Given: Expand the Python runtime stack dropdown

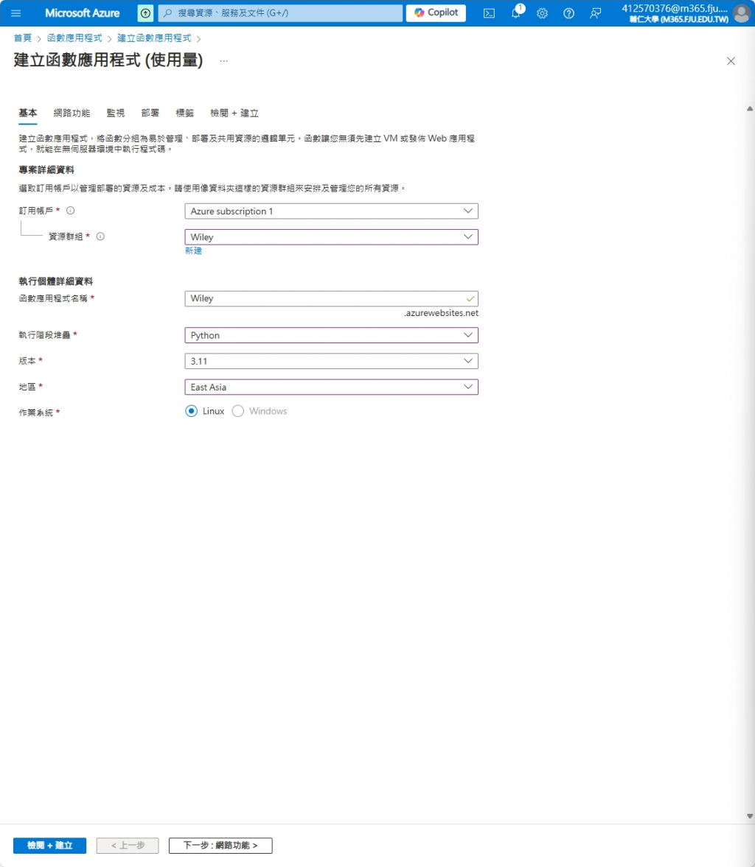Looking at the screenshot, I should tap(331, 335).
